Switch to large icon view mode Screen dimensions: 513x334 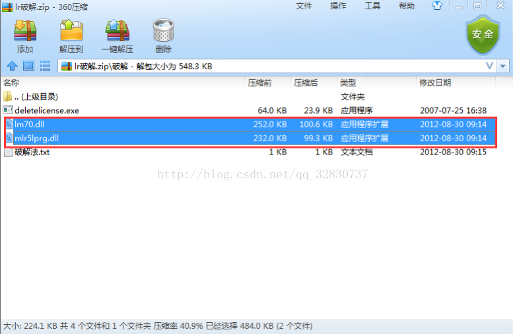point(28,66)
